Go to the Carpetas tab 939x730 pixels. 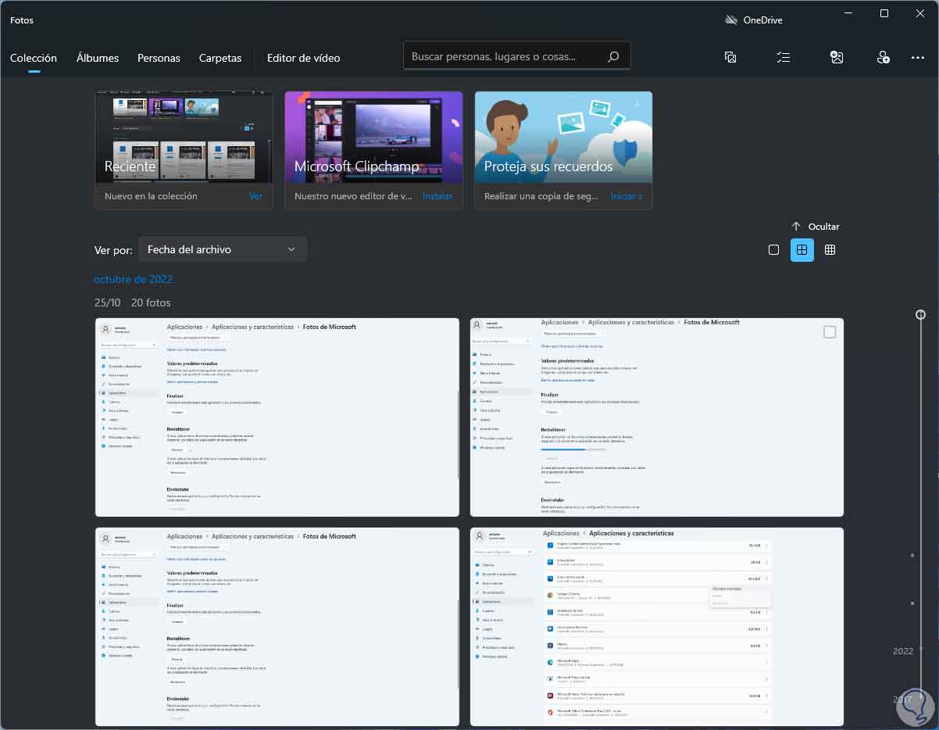click(220, 58)
